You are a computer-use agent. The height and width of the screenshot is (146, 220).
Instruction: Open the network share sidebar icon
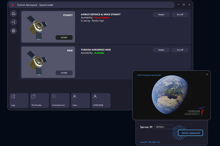(x=13, y=22)
